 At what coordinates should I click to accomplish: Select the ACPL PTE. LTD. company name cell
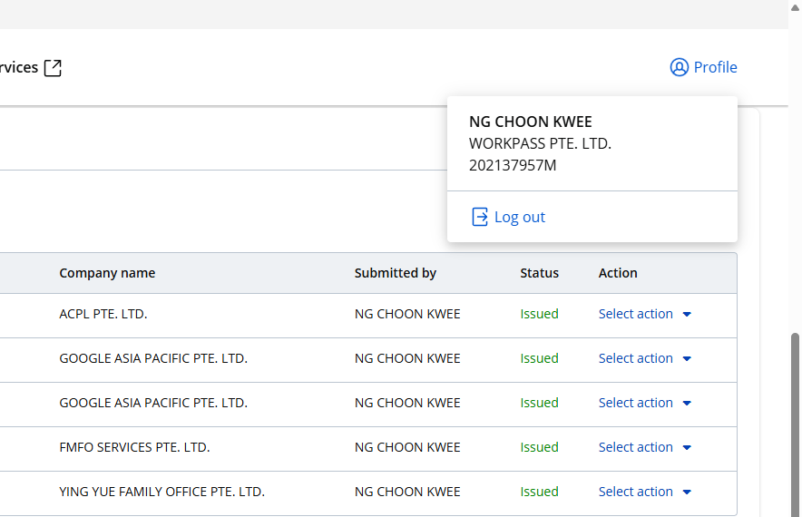[103, 314]
